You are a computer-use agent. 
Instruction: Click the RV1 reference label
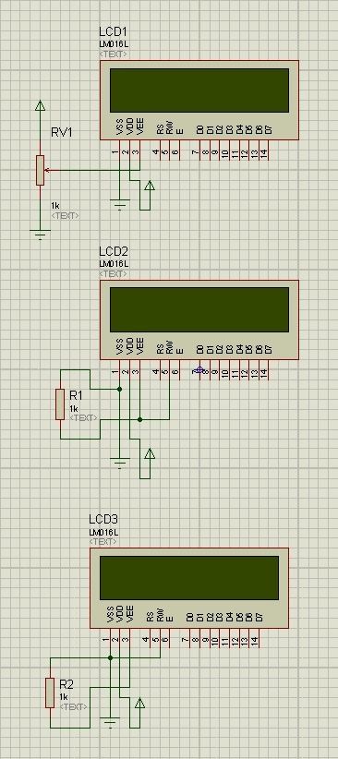click(62, 132)
